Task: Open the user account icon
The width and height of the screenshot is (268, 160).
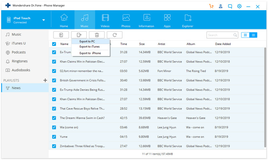Action: (x=221, y=6)
